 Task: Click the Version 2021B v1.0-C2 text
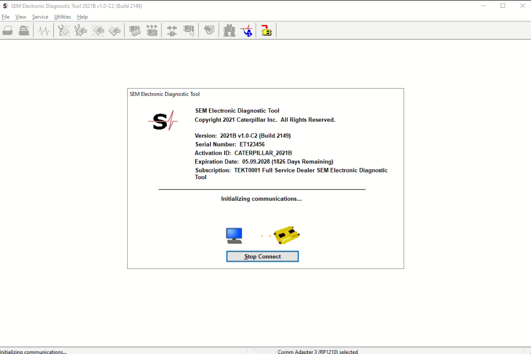[242, 136]
